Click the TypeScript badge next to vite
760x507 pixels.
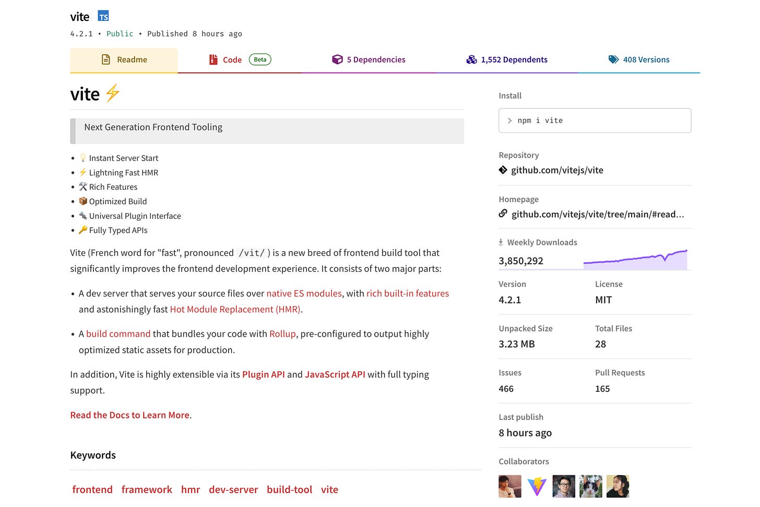click(x=103, y=16)
